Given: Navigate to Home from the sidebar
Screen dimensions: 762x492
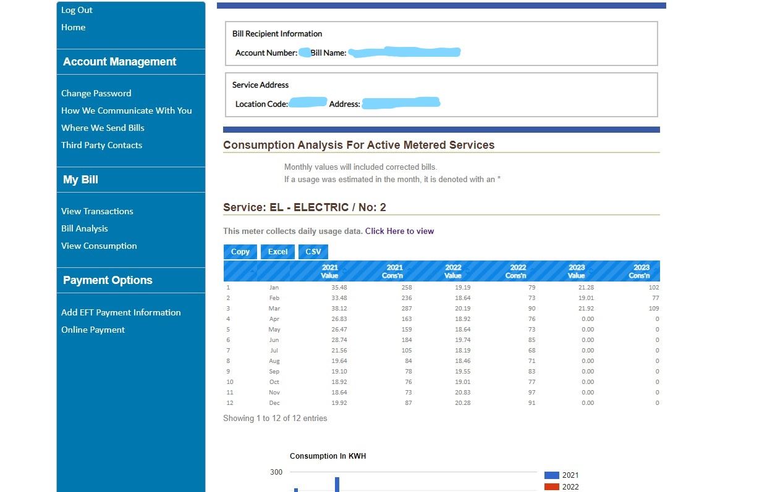Looking at the screenshot, I should coord(73,27).
